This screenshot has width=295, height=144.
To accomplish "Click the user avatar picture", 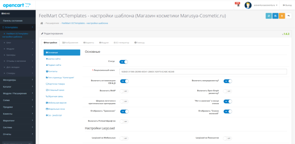I will tap(248, 5).
